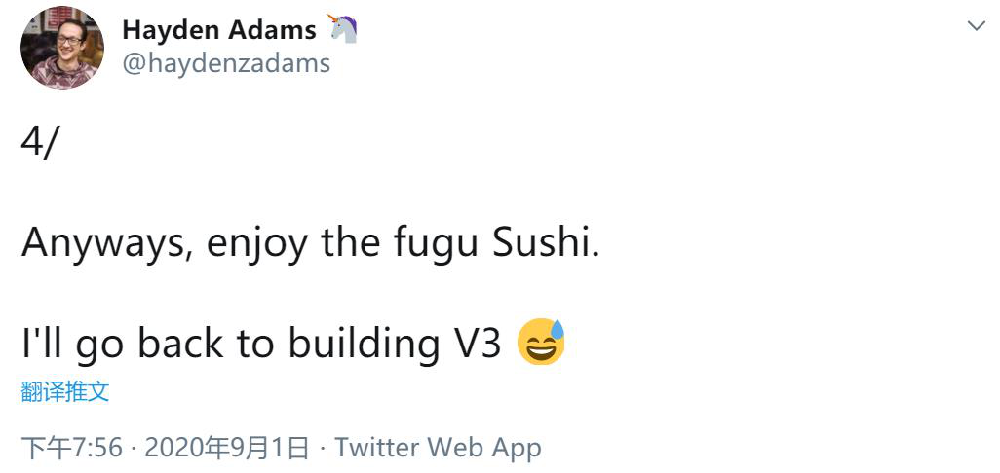The height and width of the screenshot is (473, 1000).
Task: Click the unicorn emoji beside the name
Action: 342,28
